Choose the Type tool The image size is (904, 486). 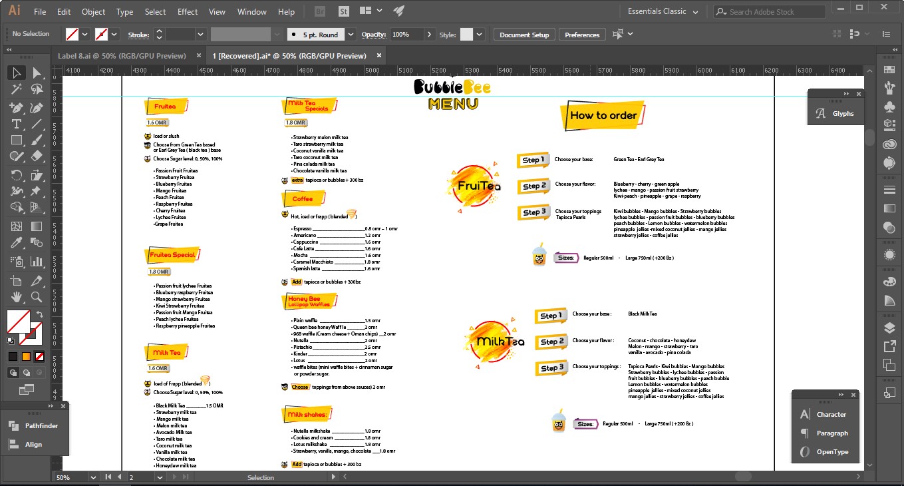(17, 124)
